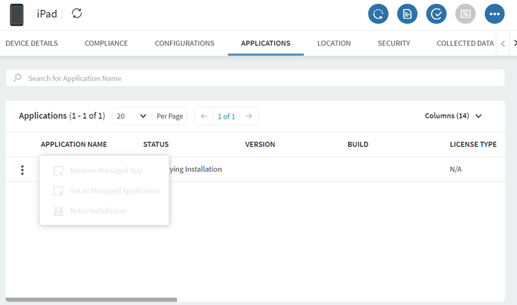This screenshot has height=305, width=517.
Task: Click the refresh icon next to iPad
Action: (77, 14)
